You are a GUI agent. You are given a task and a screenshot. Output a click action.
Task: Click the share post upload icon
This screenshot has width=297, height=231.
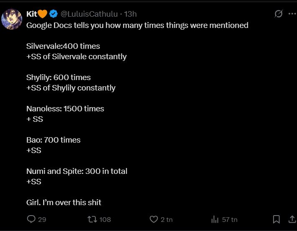pos(292,219)
